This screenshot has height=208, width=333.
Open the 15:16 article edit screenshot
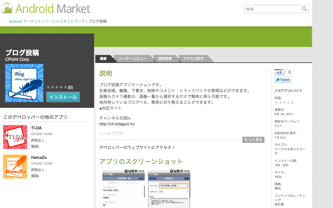tap(169, 189)
